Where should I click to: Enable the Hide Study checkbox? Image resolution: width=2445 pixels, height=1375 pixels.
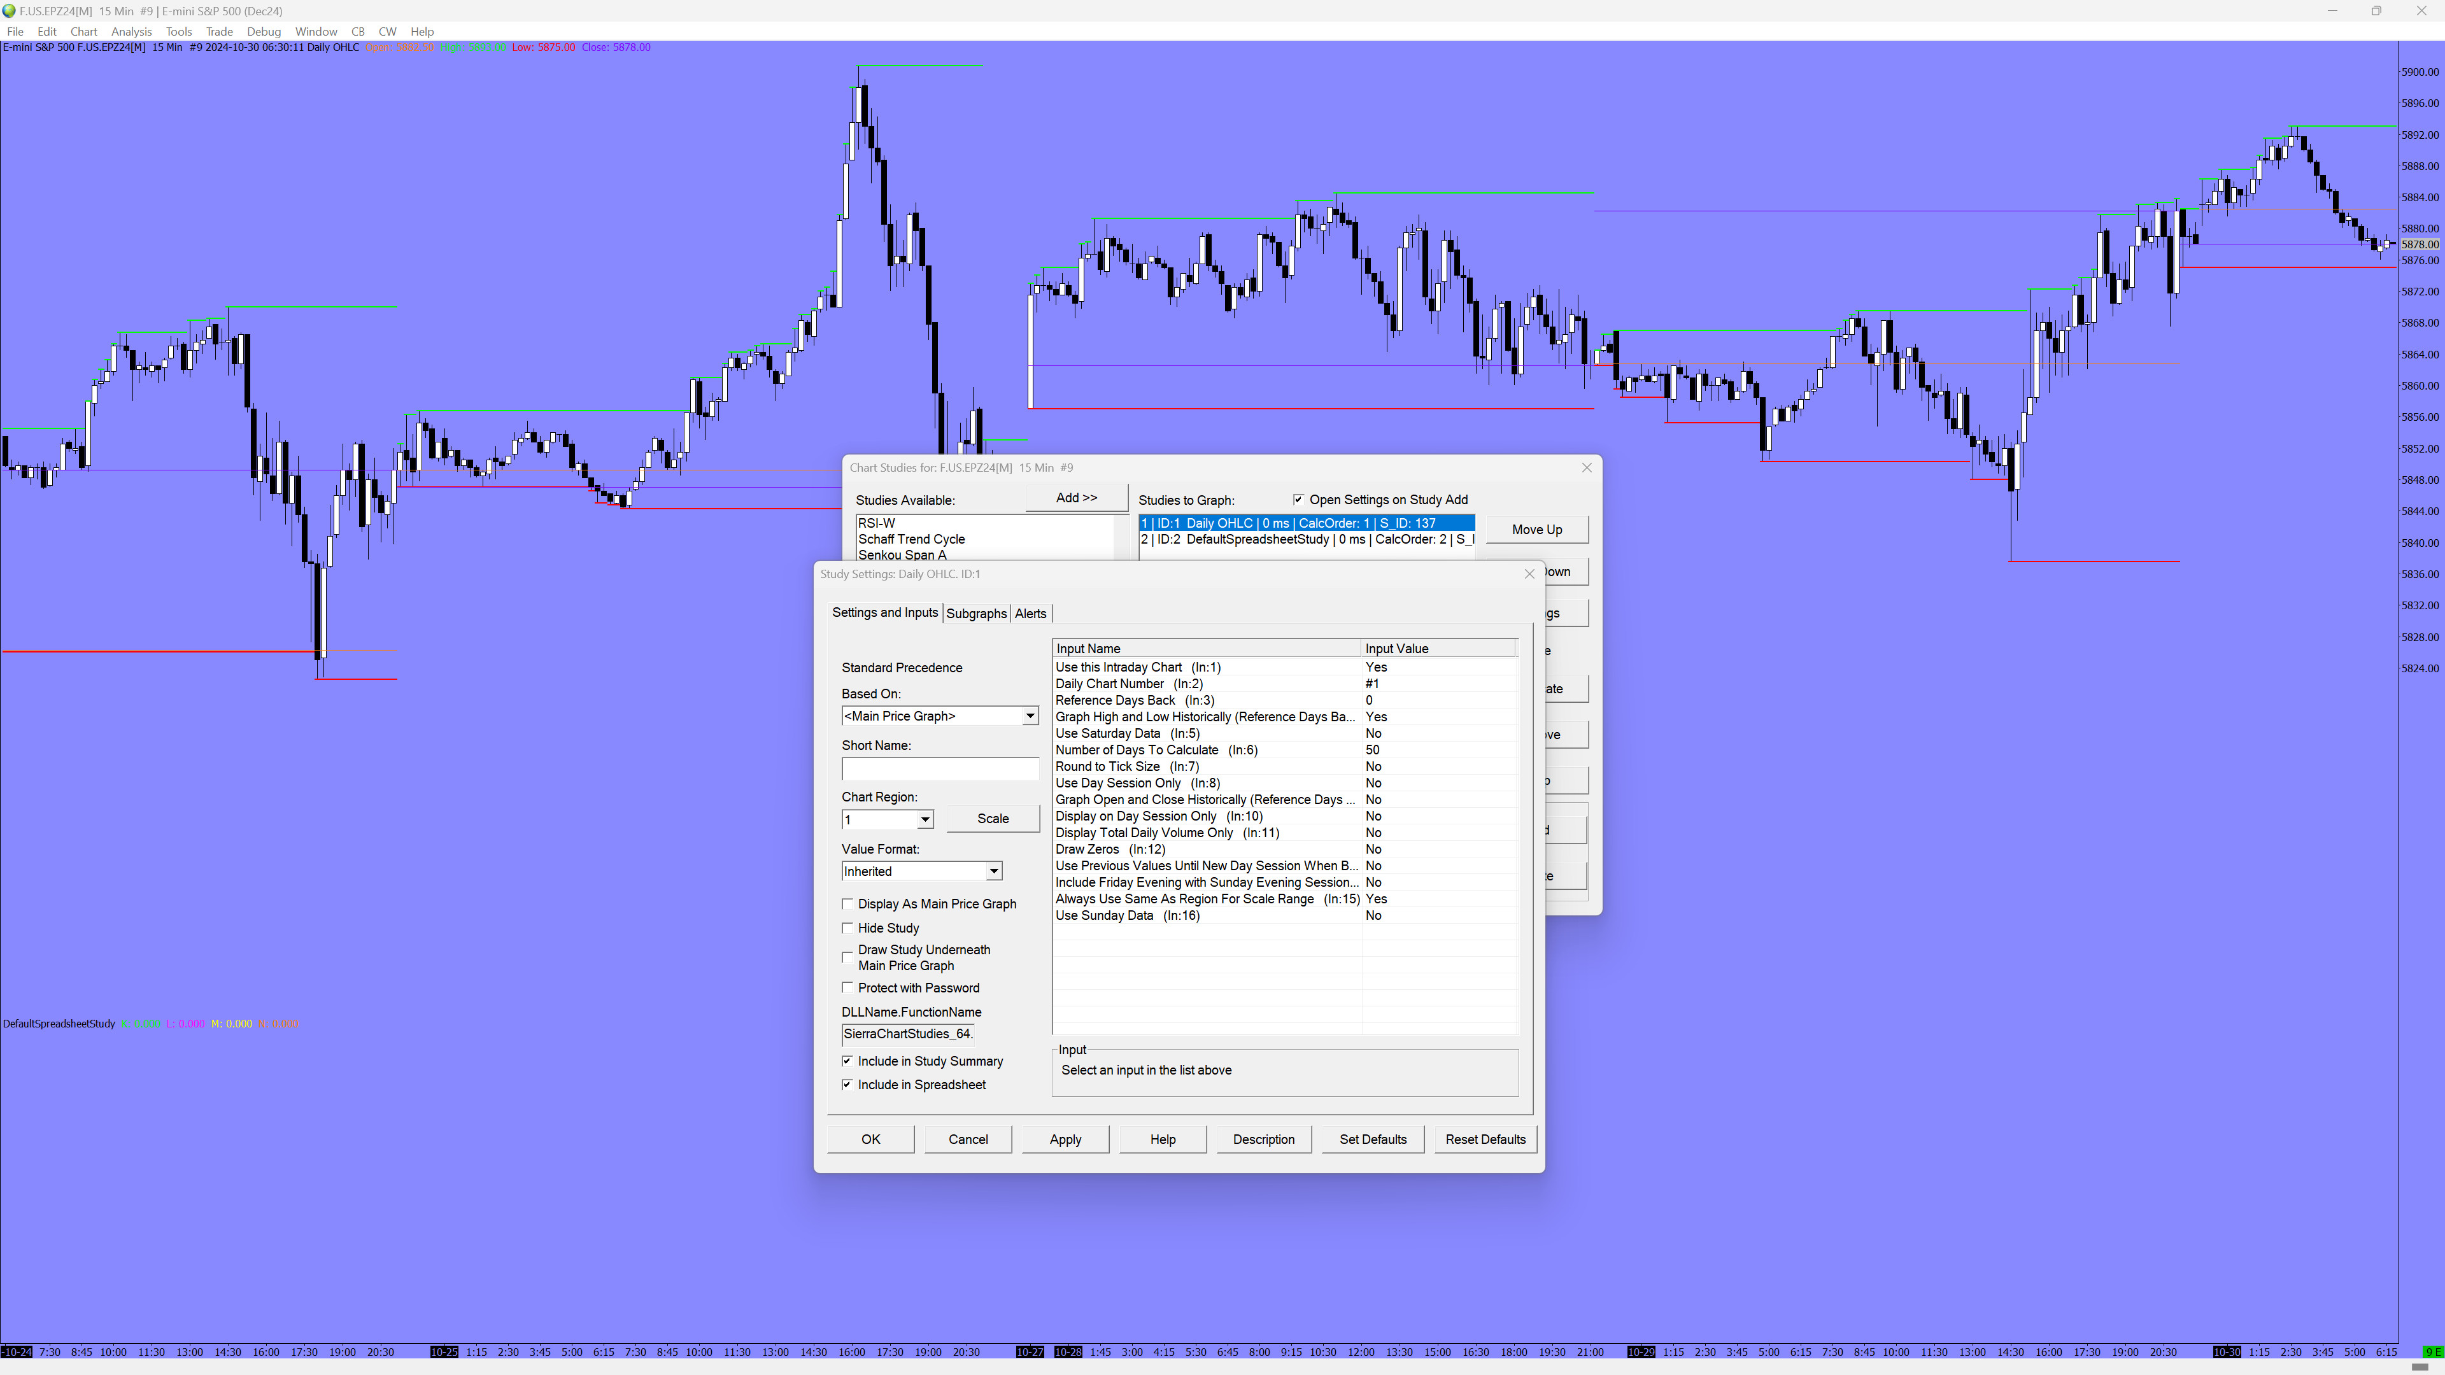click(x=847, y=928)
